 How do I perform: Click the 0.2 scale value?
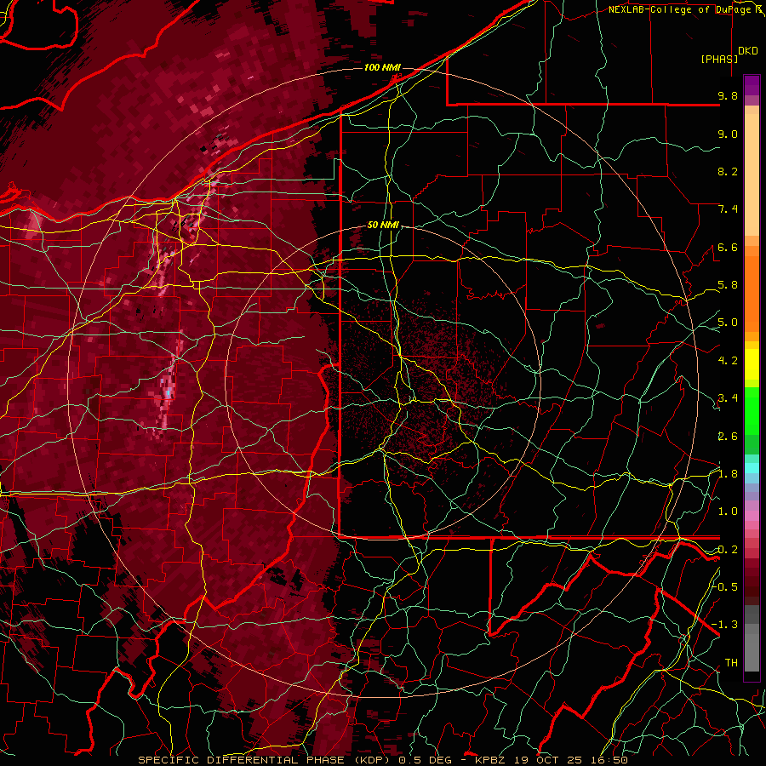click(x=728, y=550)
